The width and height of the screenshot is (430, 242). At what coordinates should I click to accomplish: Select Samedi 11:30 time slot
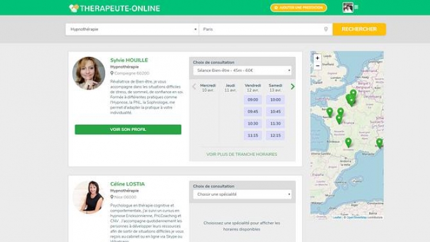[x=275, y=124]
